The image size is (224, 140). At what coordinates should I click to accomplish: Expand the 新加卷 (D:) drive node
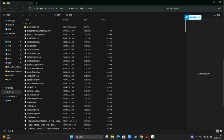tap(4, 96)
